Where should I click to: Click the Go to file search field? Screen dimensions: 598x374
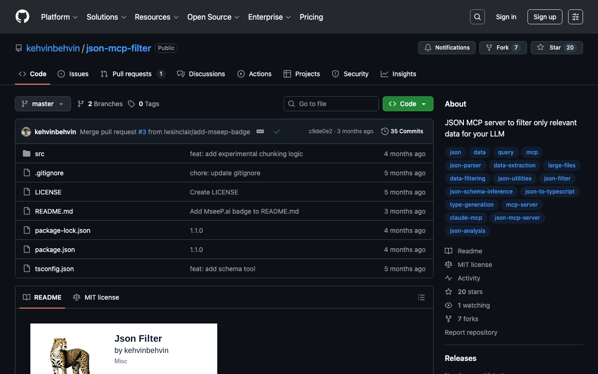(x=331, y=104)
